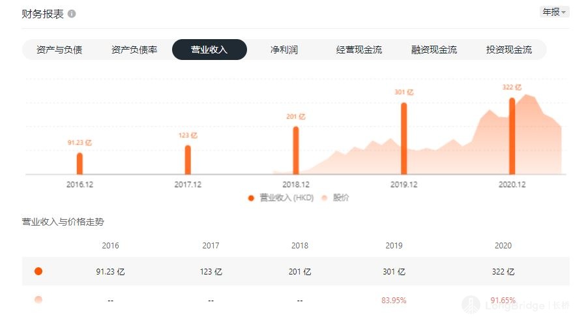
Task: Click the 2019.12 axis label
Action: (404, 185)
